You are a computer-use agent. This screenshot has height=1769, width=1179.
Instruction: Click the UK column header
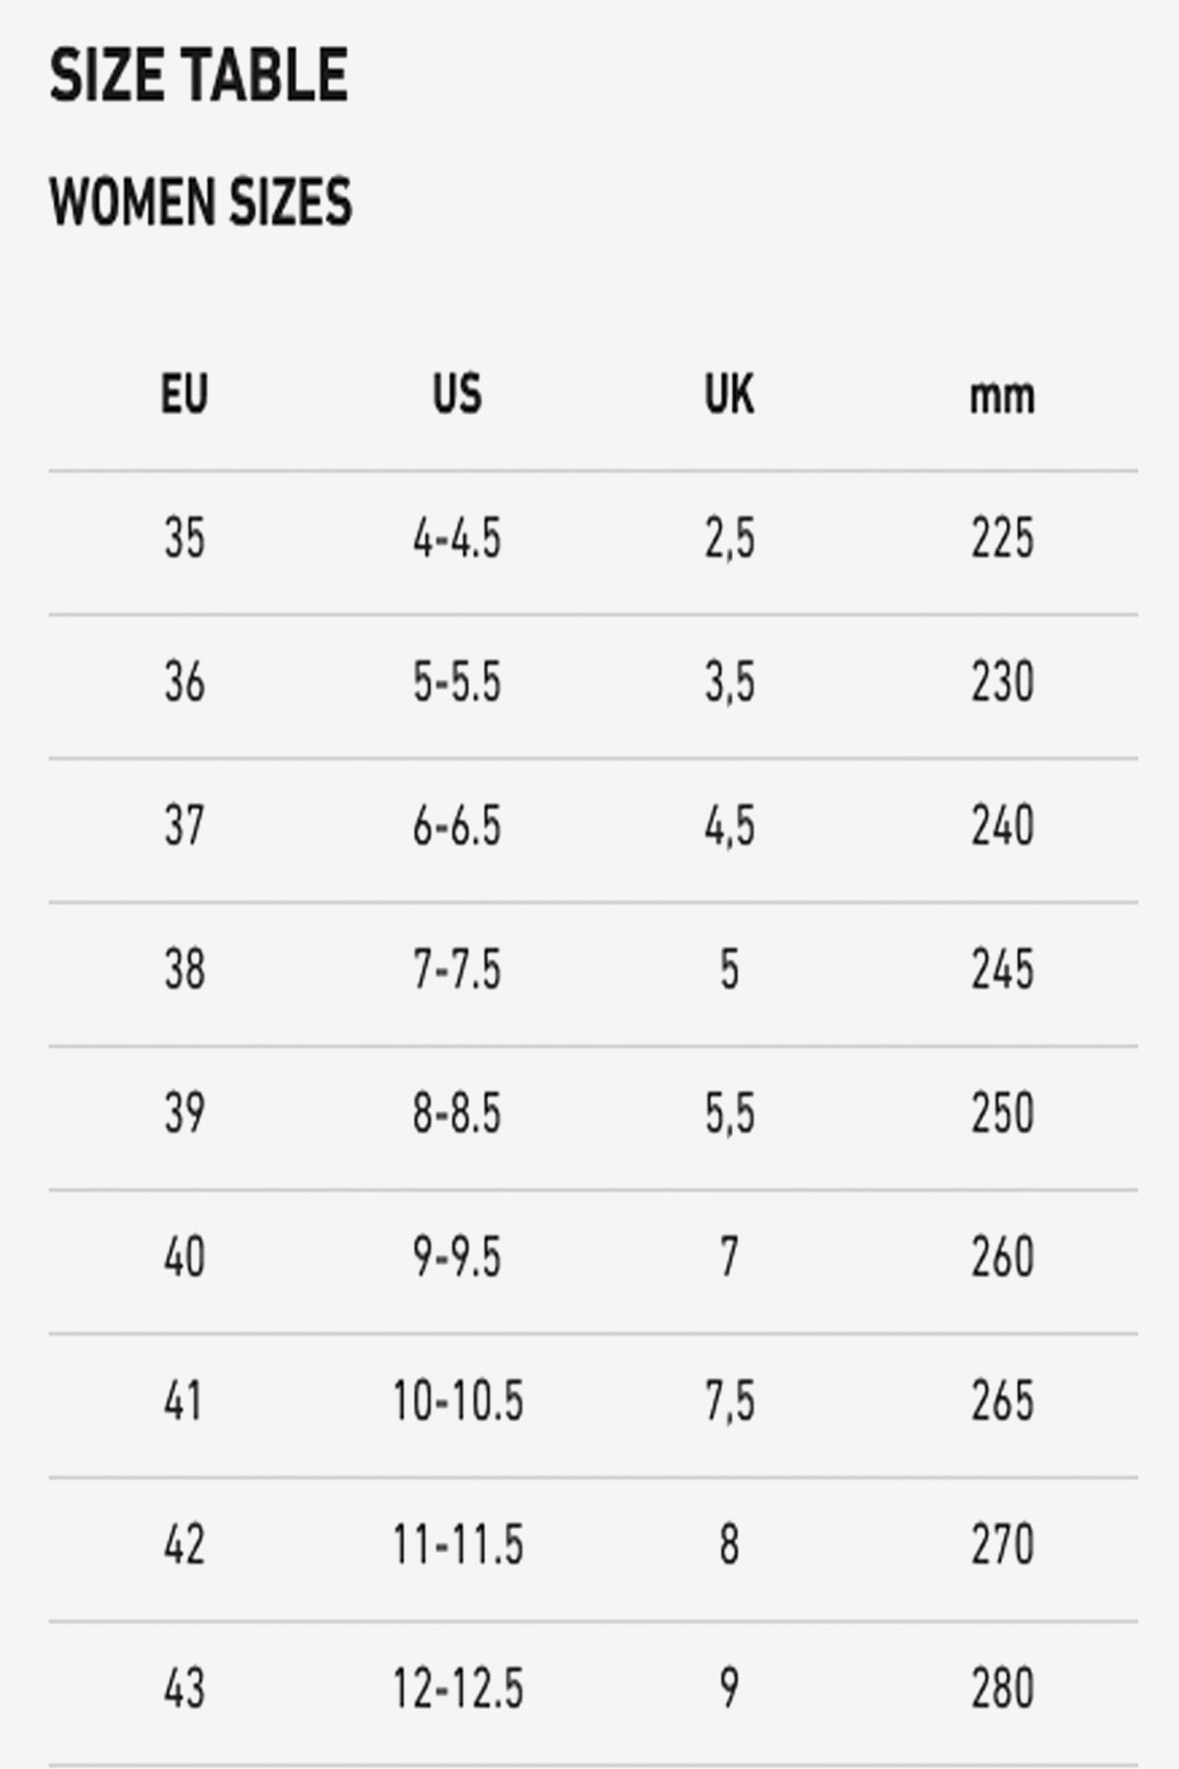[x=730, y=395]
